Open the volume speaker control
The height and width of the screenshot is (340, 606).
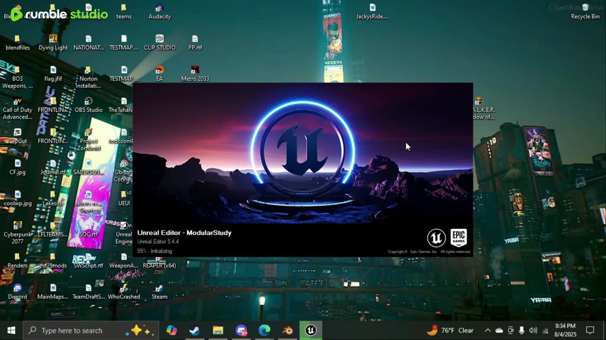point(533,331)
